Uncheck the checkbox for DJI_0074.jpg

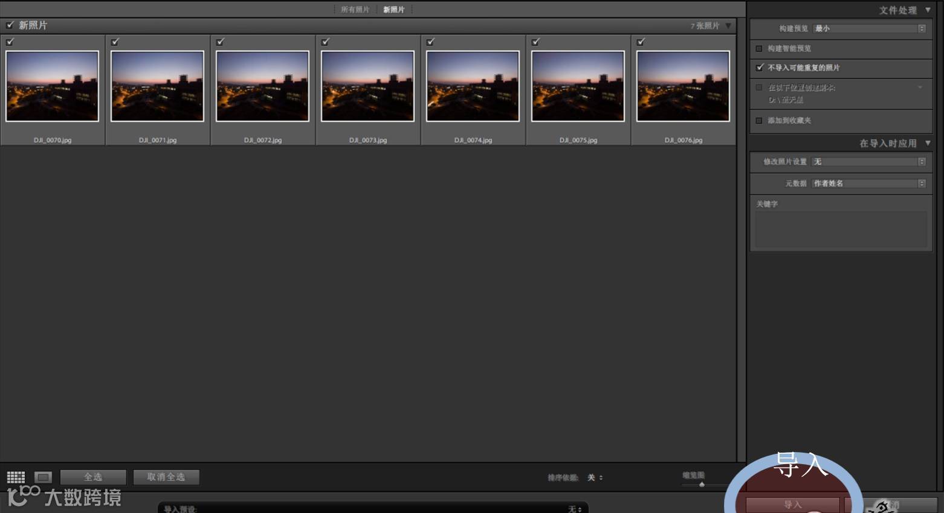(x=430, y=42)
